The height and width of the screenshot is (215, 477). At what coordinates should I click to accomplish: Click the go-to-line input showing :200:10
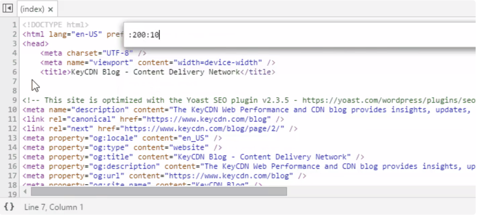pos(296,35)
